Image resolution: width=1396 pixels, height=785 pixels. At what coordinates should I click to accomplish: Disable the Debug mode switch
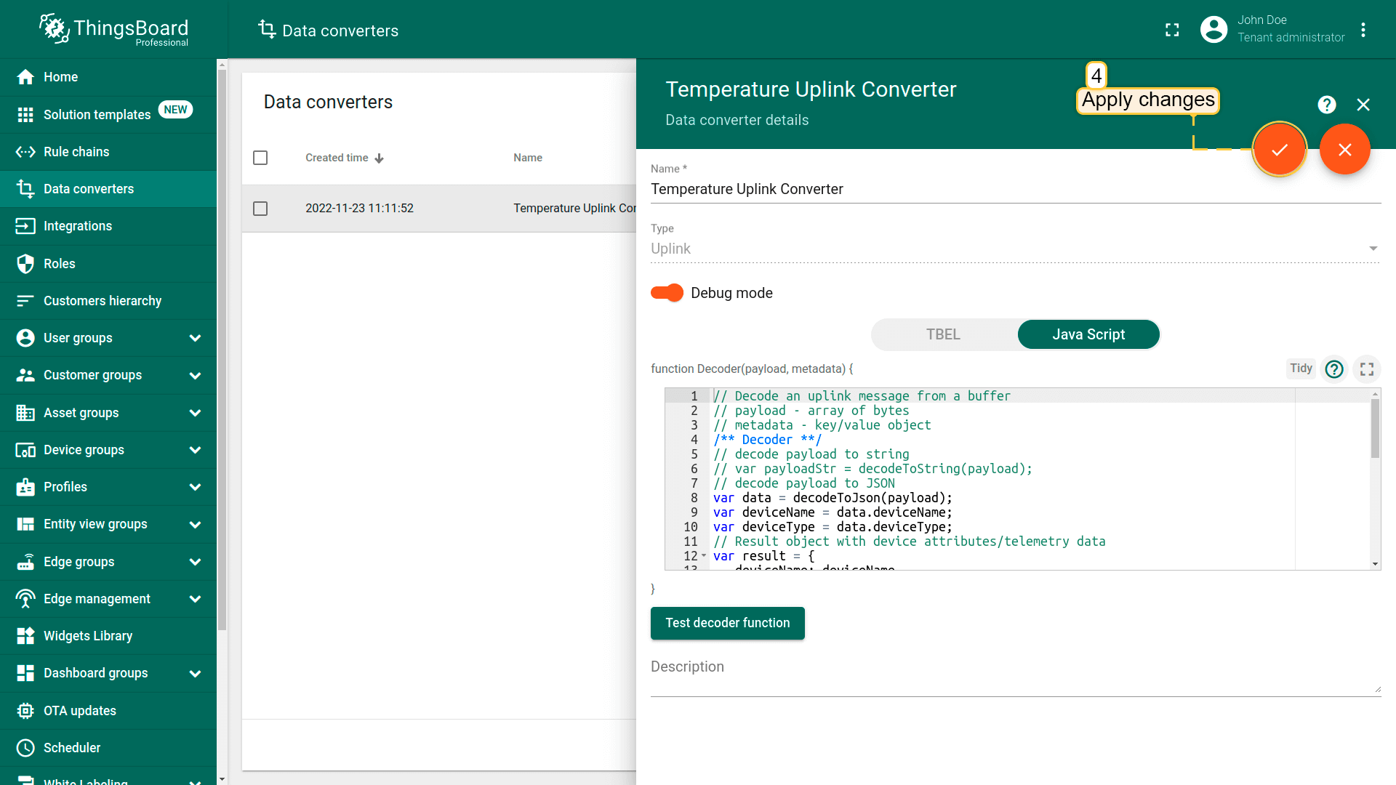click(x=667, y=293)
